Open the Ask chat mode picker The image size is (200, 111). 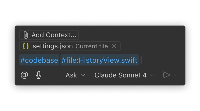coord(71,75)
